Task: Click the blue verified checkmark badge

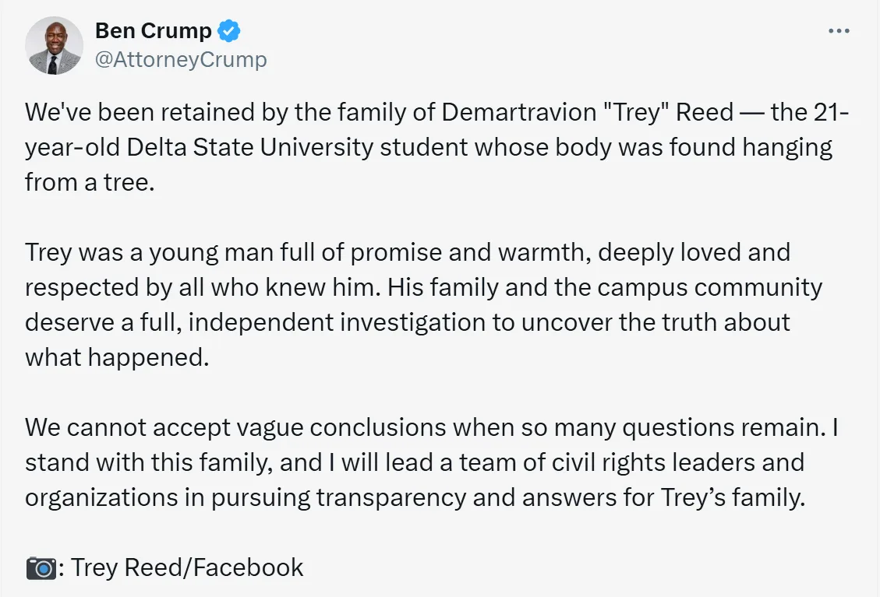Action: [x=229, y=31]
